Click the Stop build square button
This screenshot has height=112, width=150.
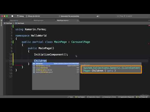tap(12, 16)
